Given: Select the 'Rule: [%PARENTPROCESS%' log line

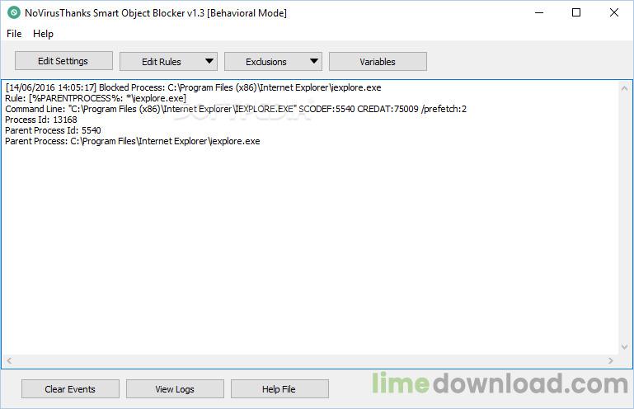Looking at the screenshot, I should click(x=96, y=98).
